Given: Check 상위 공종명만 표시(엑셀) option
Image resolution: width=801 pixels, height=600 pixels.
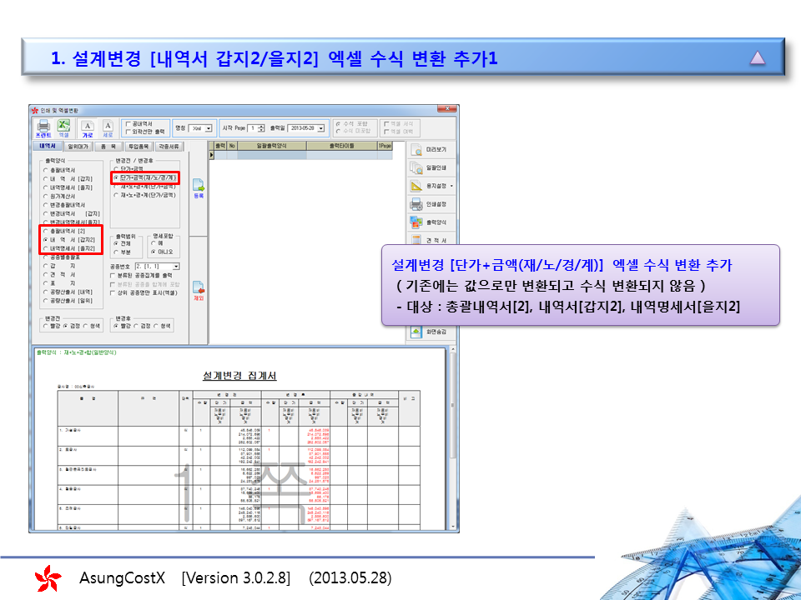Looking at the screenshot, I should tap(113, 293).
